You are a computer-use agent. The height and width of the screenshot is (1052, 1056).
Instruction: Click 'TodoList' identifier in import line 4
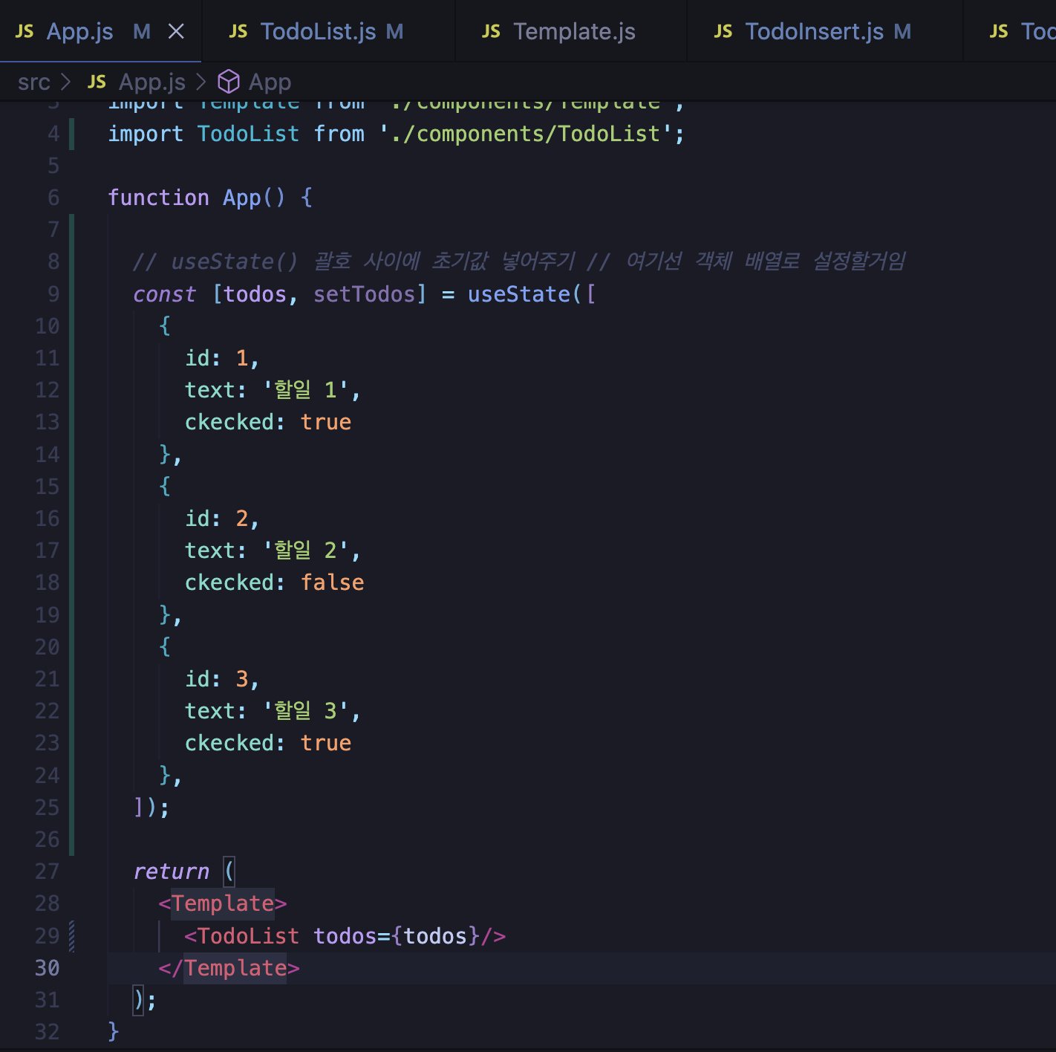click(x=249, y=134)
